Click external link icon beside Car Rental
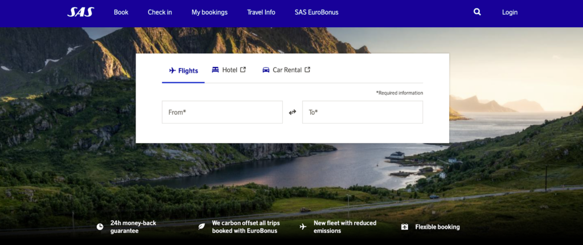The width and height of the screenshot is (583, 245). click(307, 70)
